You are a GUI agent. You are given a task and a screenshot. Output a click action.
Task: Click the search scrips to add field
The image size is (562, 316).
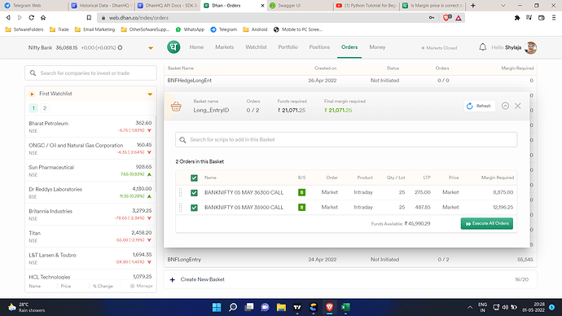coord(346,139)
